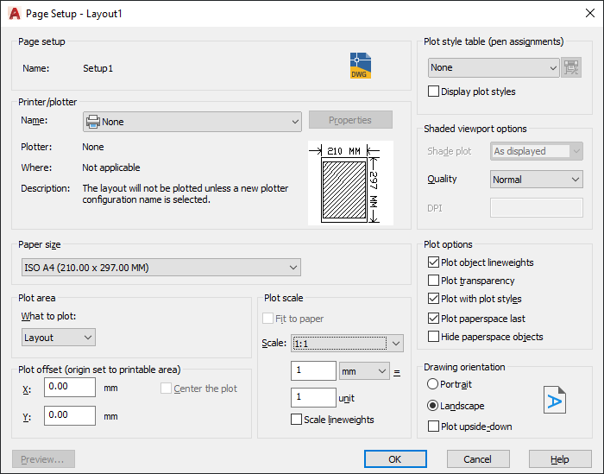
Task: Click the DWG page setup icon
Action: (x=361, y=66)
